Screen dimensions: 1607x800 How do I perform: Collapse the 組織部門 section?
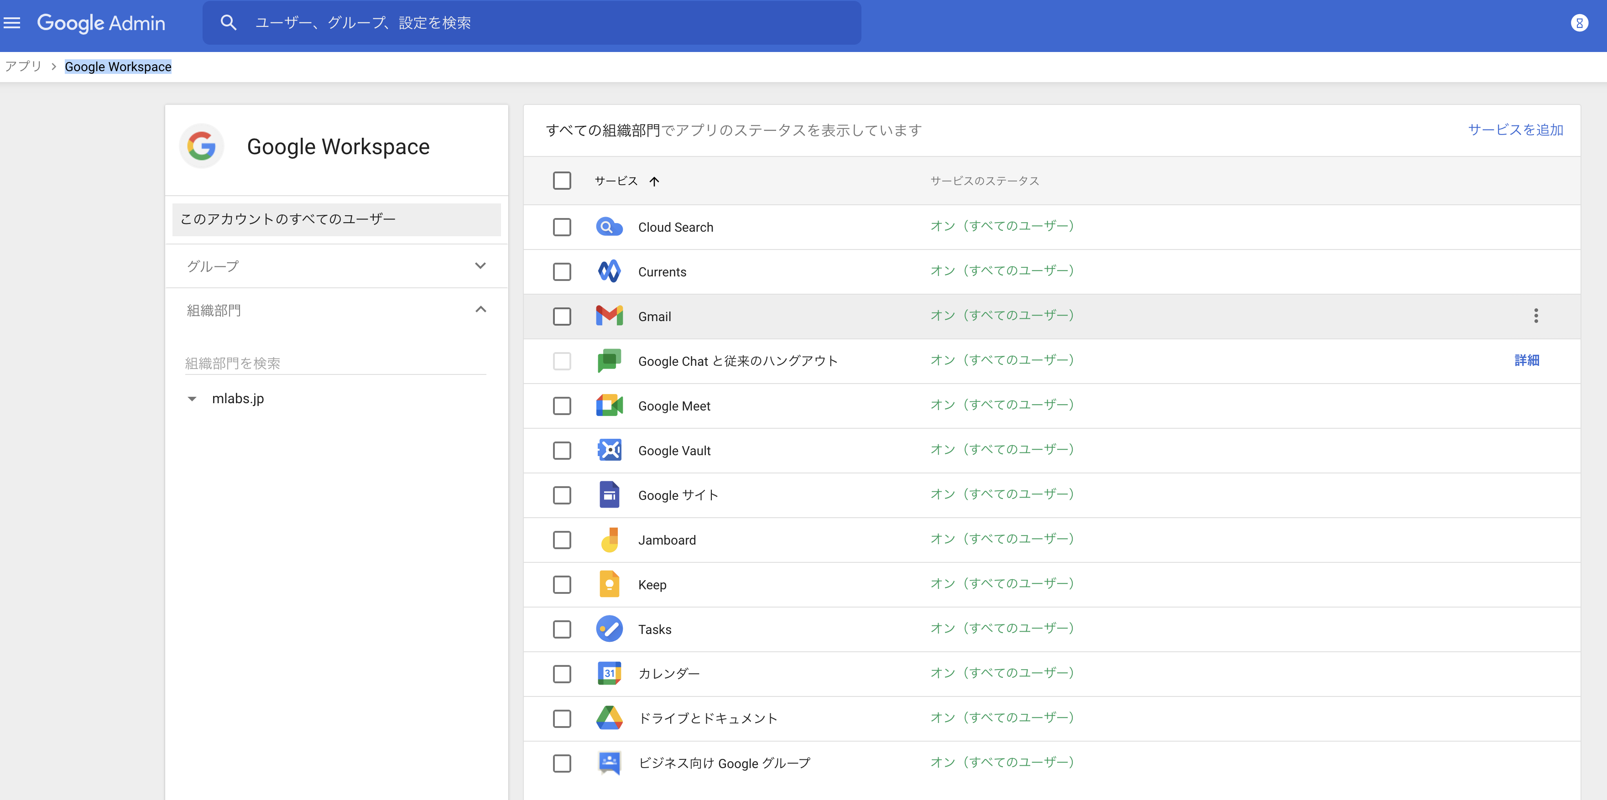[x=480, y=309]
